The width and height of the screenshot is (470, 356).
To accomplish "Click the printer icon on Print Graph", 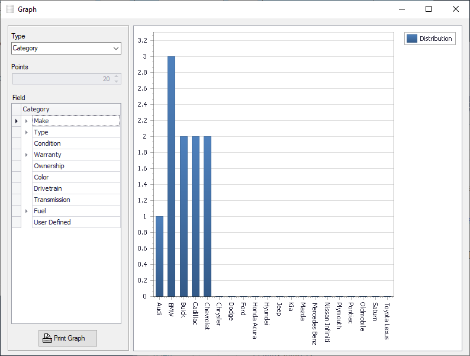I will click(47, 338).
